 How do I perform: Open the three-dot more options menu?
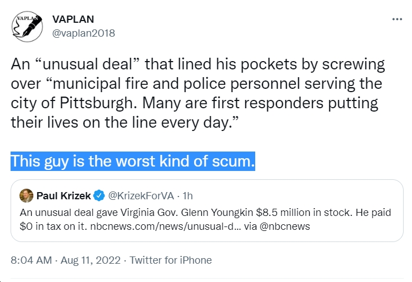397,19
